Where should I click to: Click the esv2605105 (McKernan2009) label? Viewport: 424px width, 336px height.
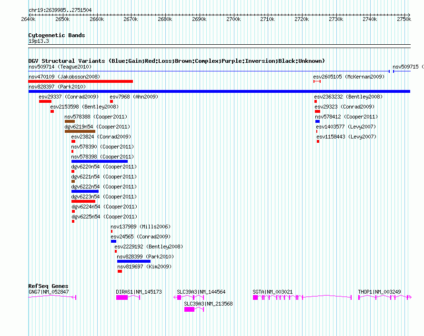349,77
